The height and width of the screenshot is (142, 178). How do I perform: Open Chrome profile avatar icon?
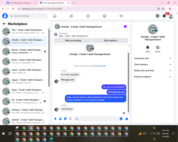pos(170,9)
